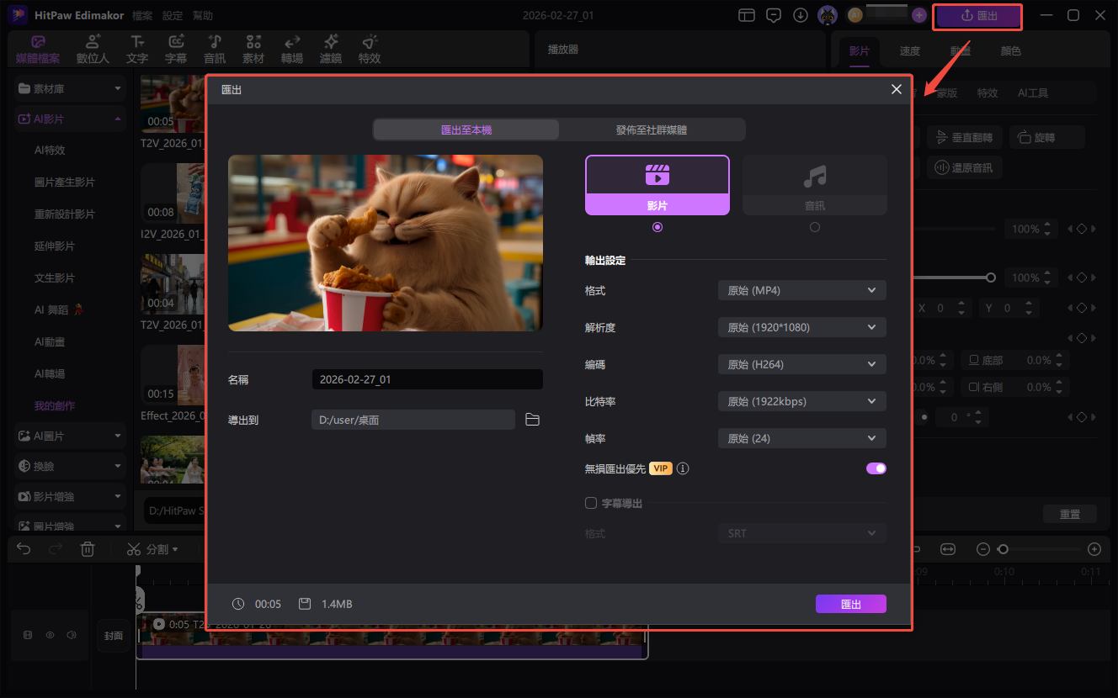The width and height of the screenshot is (1118, 698).
Task: Click the folder icon to browse export path
Action: pos(532,420)
